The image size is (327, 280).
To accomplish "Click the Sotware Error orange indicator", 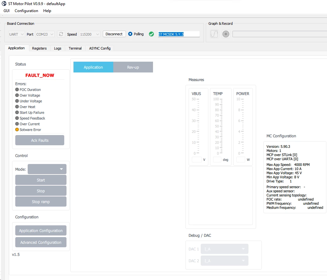I will [x=17, y=130].
